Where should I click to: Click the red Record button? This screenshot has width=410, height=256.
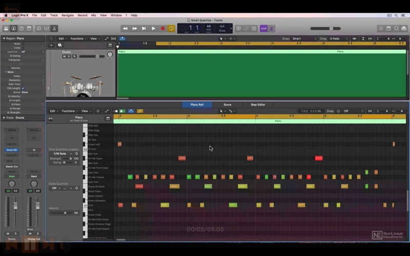(162, 29)
